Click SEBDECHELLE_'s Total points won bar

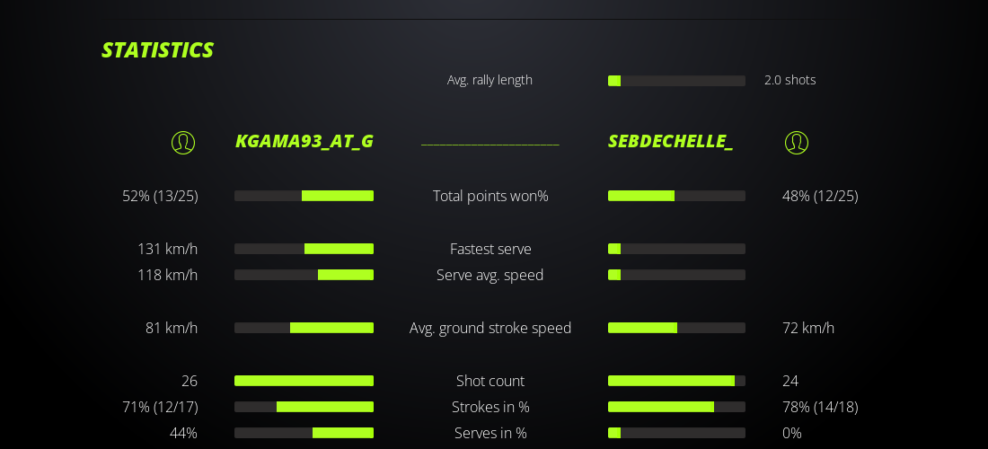pos(676,196)
